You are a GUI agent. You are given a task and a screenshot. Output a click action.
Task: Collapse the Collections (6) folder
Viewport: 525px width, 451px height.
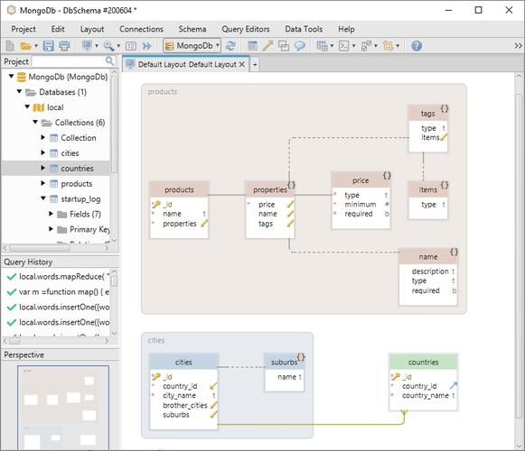click(x=35, y=122)
